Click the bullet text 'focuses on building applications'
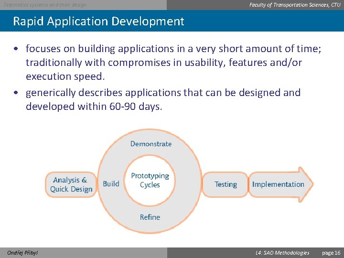This screenshot has width=344, height=258. point(101,49)
